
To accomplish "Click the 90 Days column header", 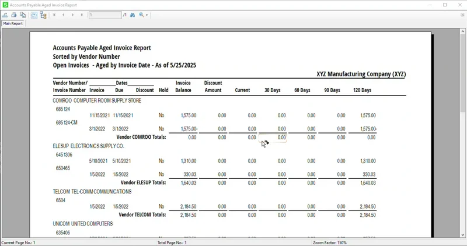I will tap(332, 90).
